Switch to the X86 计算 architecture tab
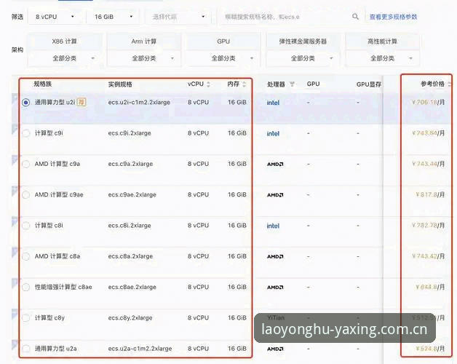This screenshot has height=364, width=457. 65,41
